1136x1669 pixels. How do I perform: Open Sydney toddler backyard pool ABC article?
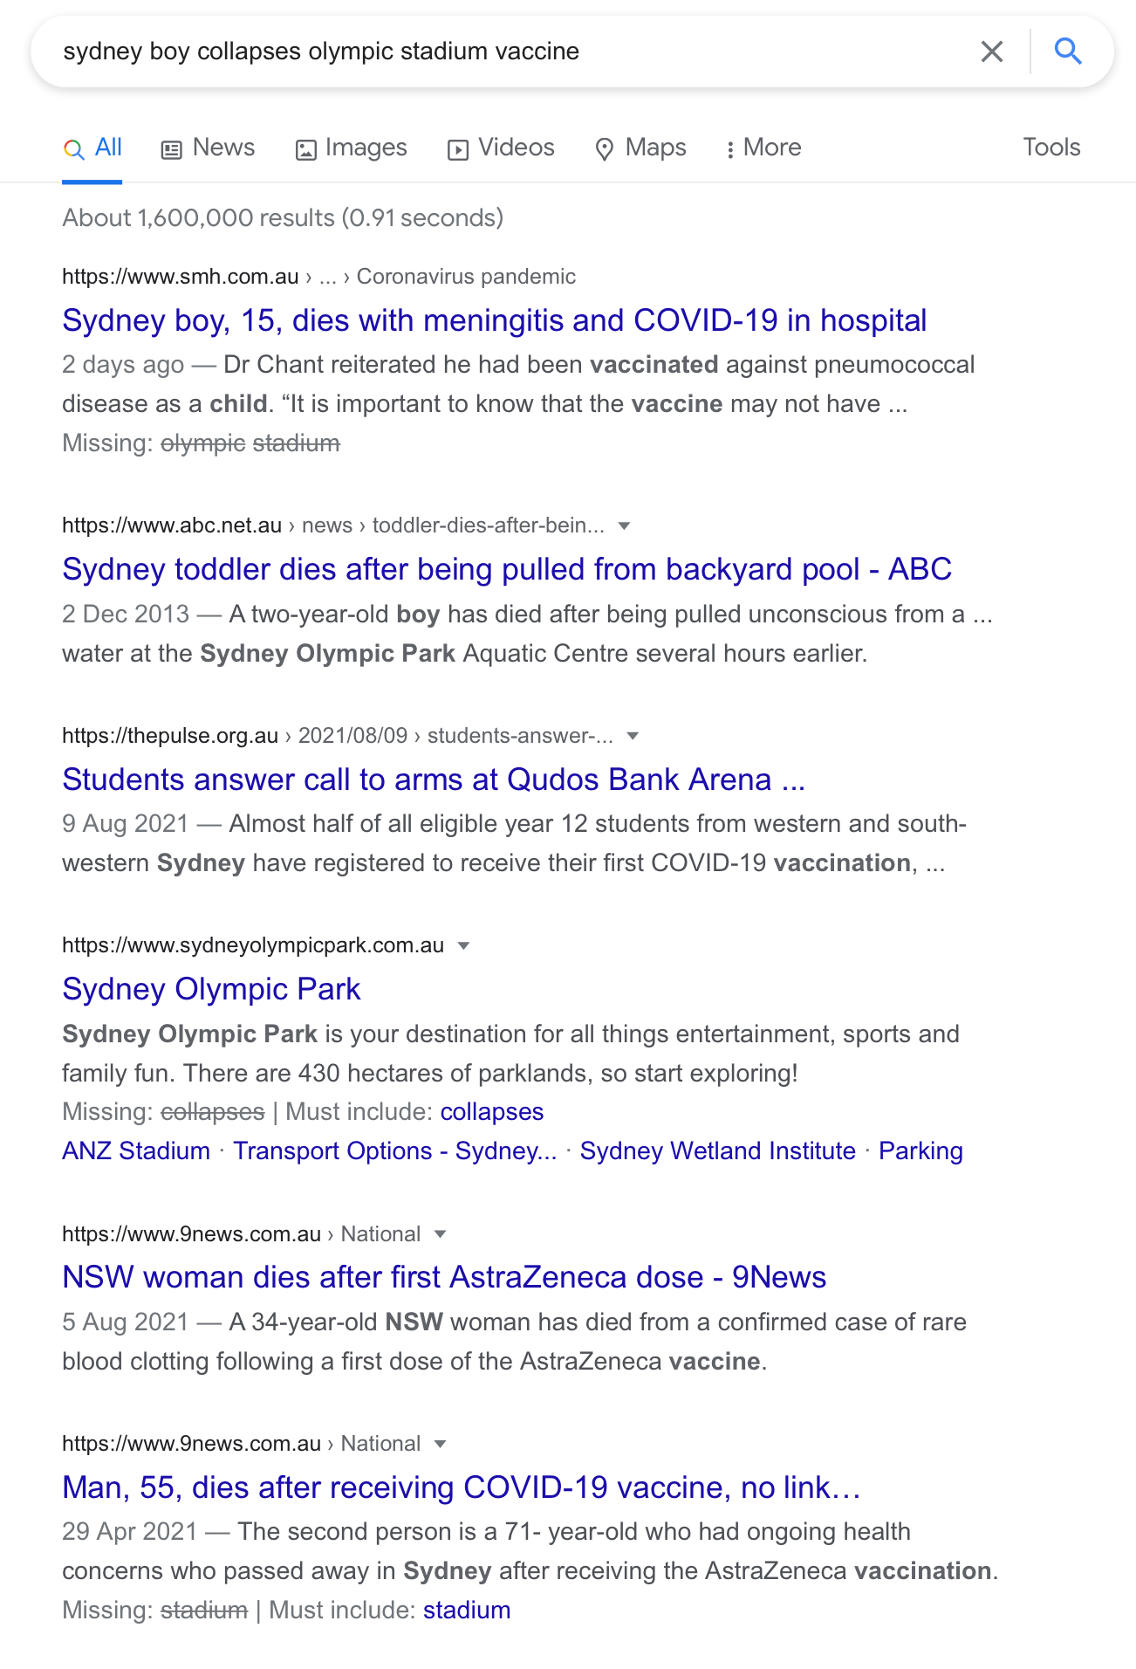click(x=507, y=569)
